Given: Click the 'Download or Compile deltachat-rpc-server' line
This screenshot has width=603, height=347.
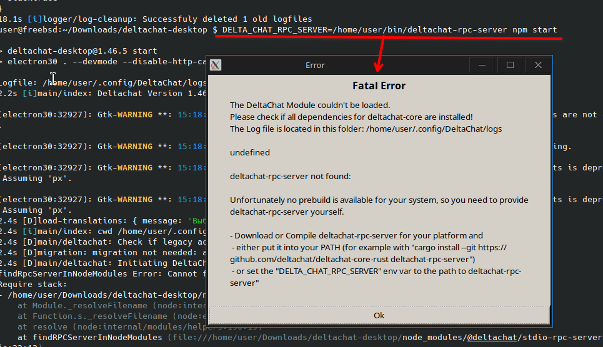Looking at the screenshot, I should pos(357,235).
